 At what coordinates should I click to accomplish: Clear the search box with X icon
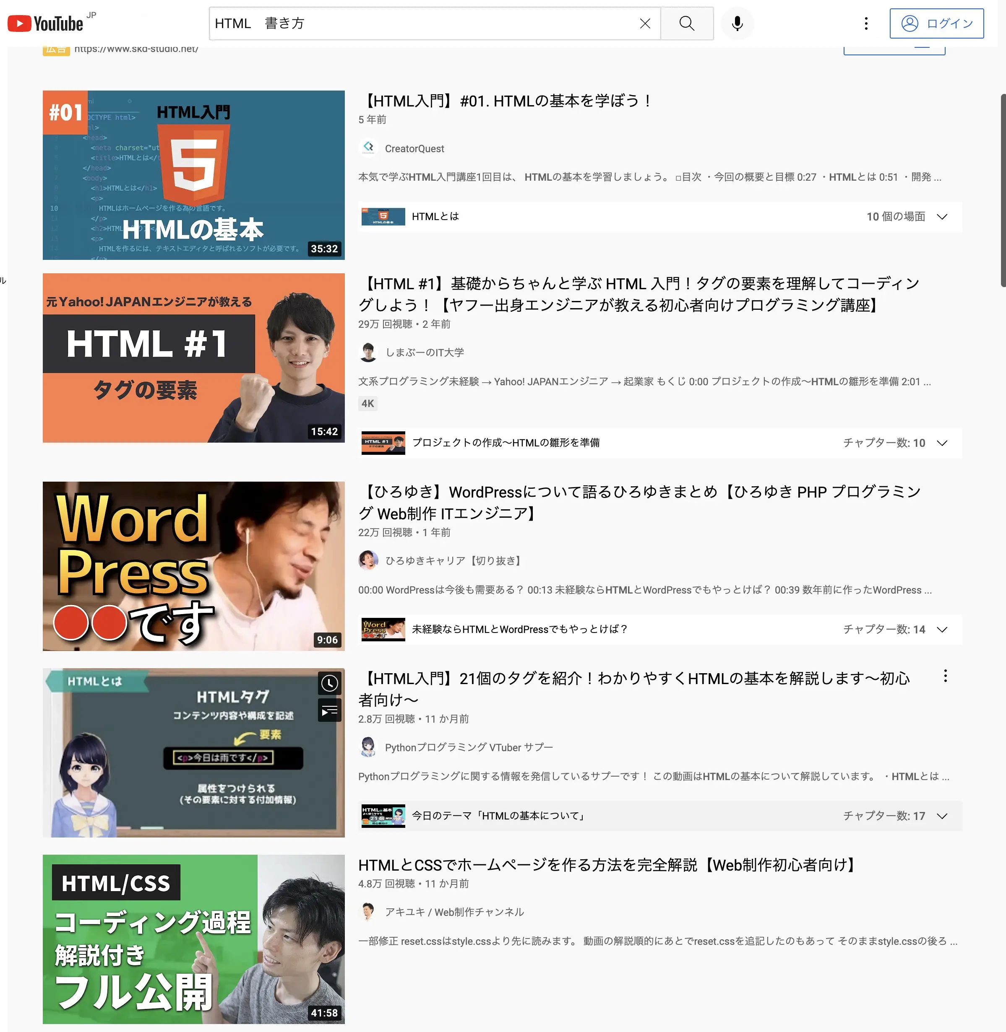click(645, 23)
